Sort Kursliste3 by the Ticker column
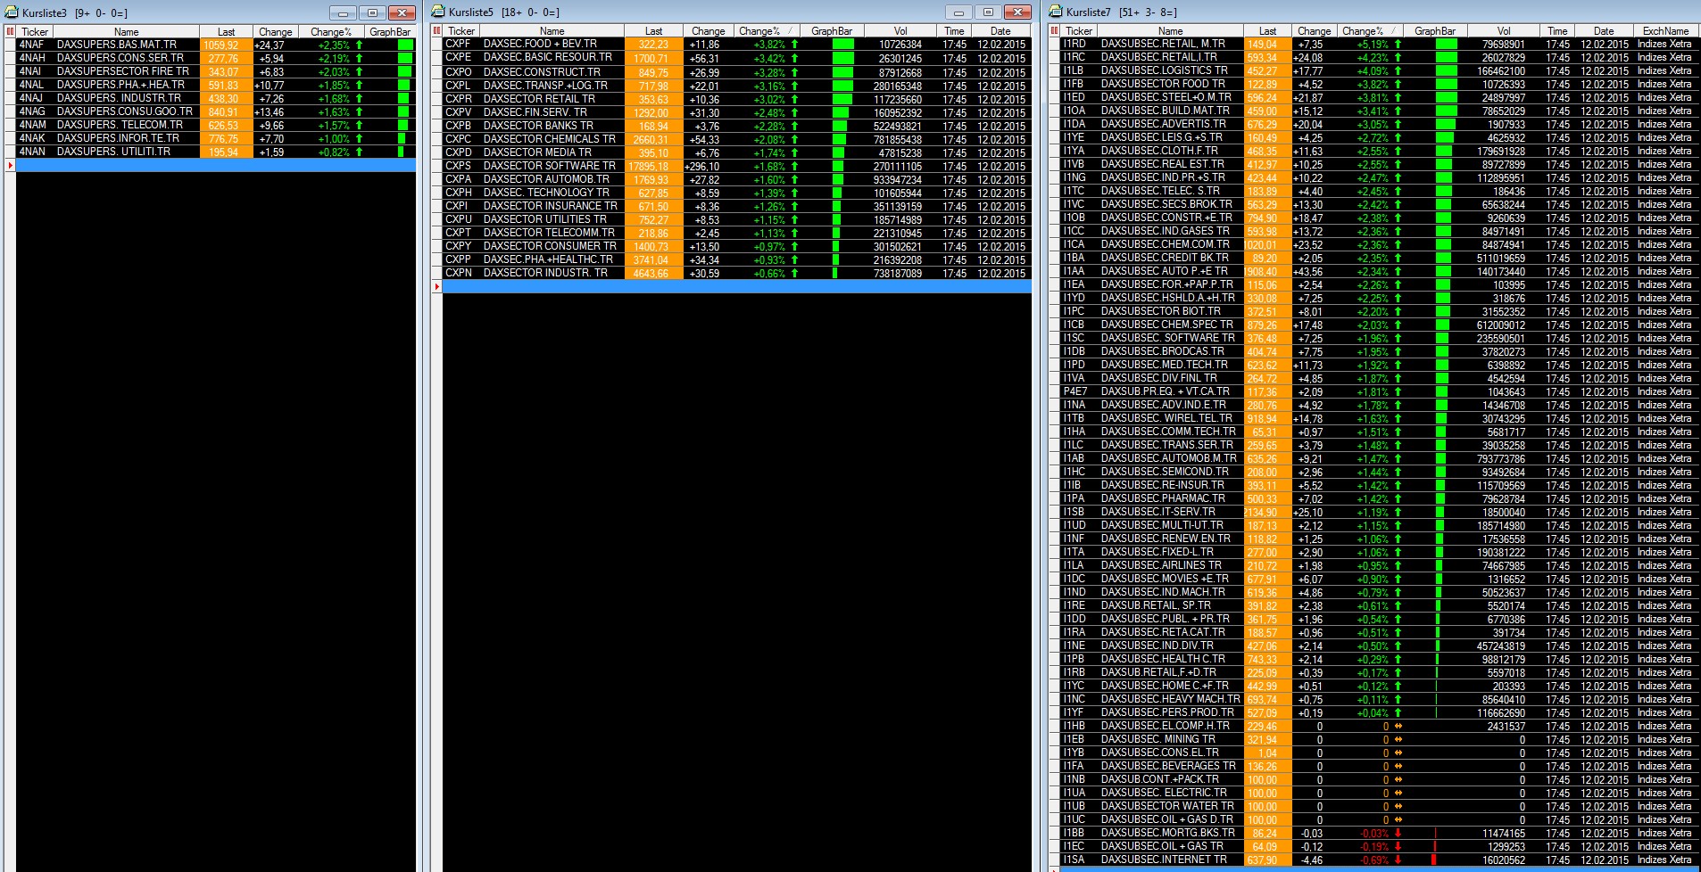 pyautogui.click(x=36, y=32)
